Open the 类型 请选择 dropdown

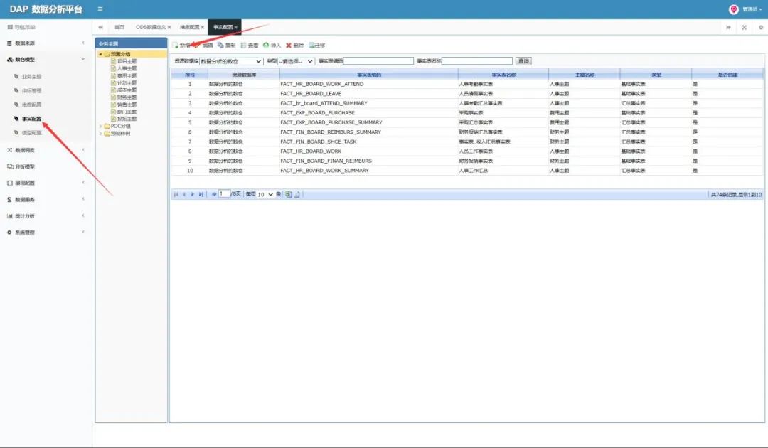click(x=297, y=61)
